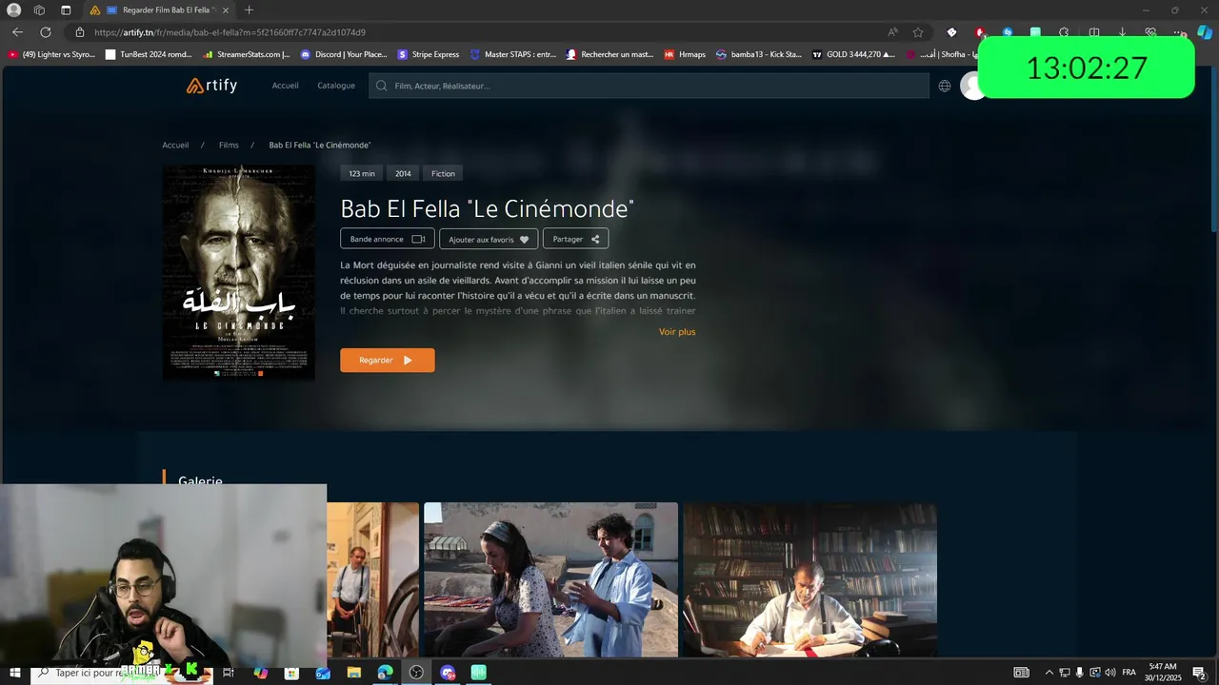Open the browser profile avatar icon

(x=13, y=10)
